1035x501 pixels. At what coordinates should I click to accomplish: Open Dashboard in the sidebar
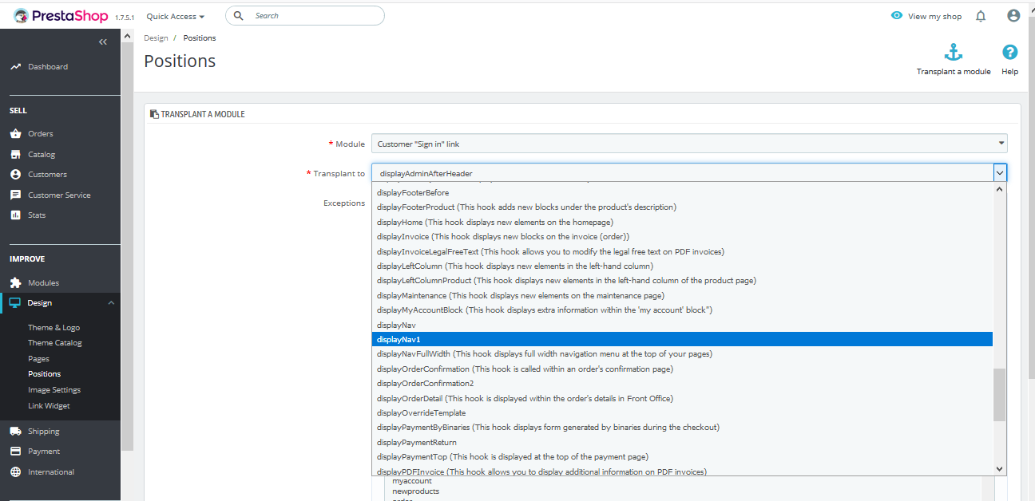[x=48, y=67]
